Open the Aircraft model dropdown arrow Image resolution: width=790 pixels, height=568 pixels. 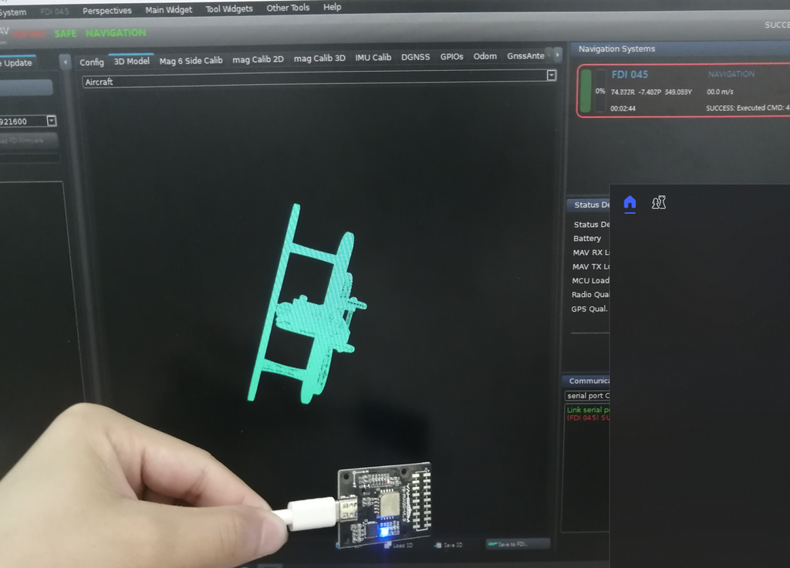[x=552, y=76]
